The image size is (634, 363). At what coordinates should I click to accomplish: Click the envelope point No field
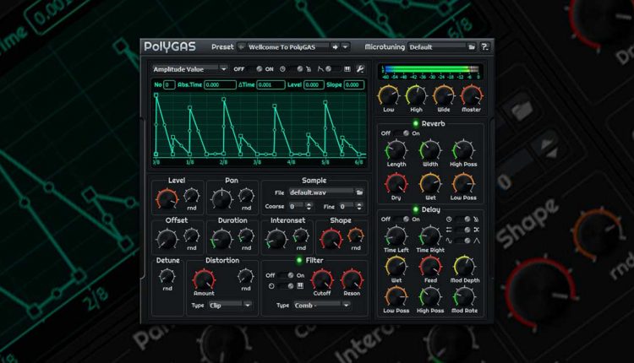tap(169, 84)
